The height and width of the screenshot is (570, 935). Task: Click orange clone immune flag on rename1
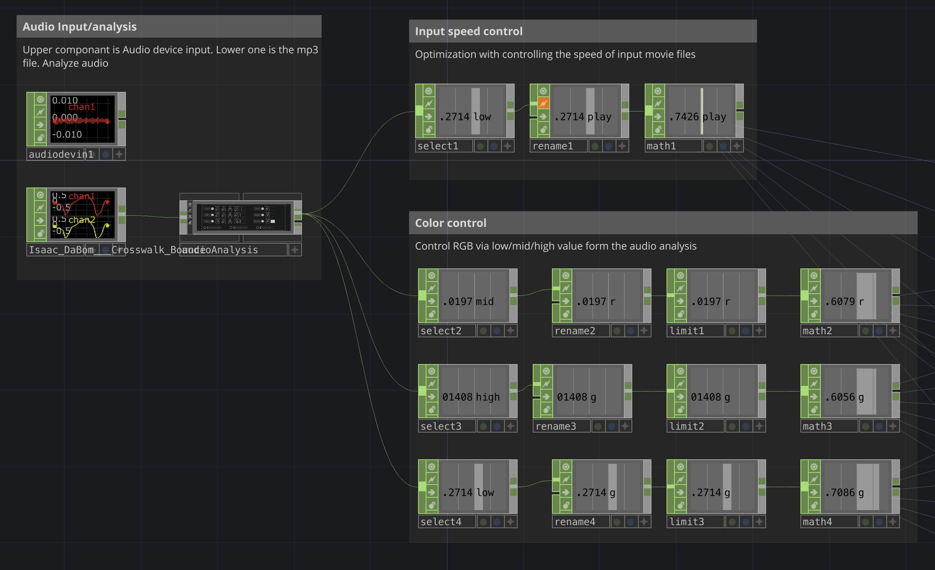click(x=543, y=103)
